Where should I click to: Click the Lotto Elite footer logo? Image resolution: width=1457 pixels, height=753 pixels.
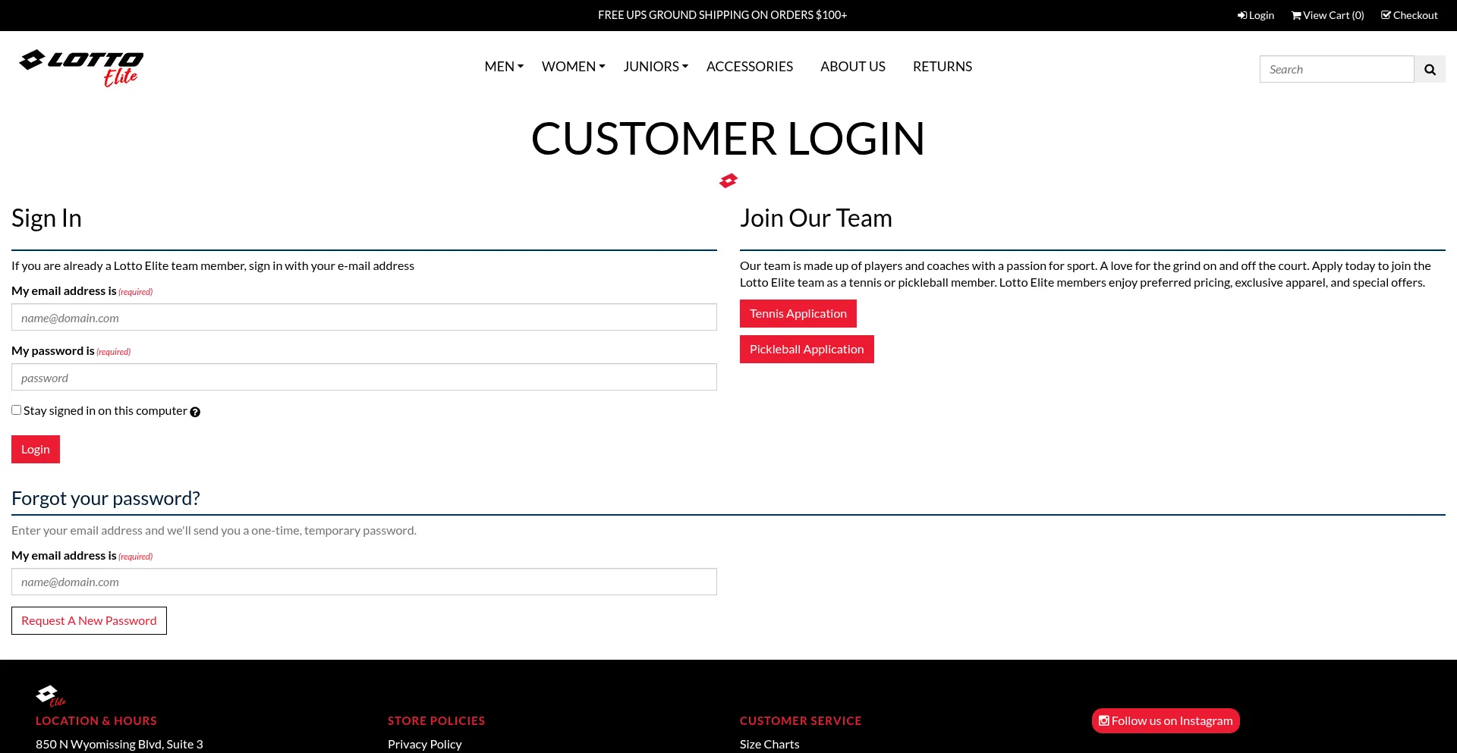coord(51,695)
